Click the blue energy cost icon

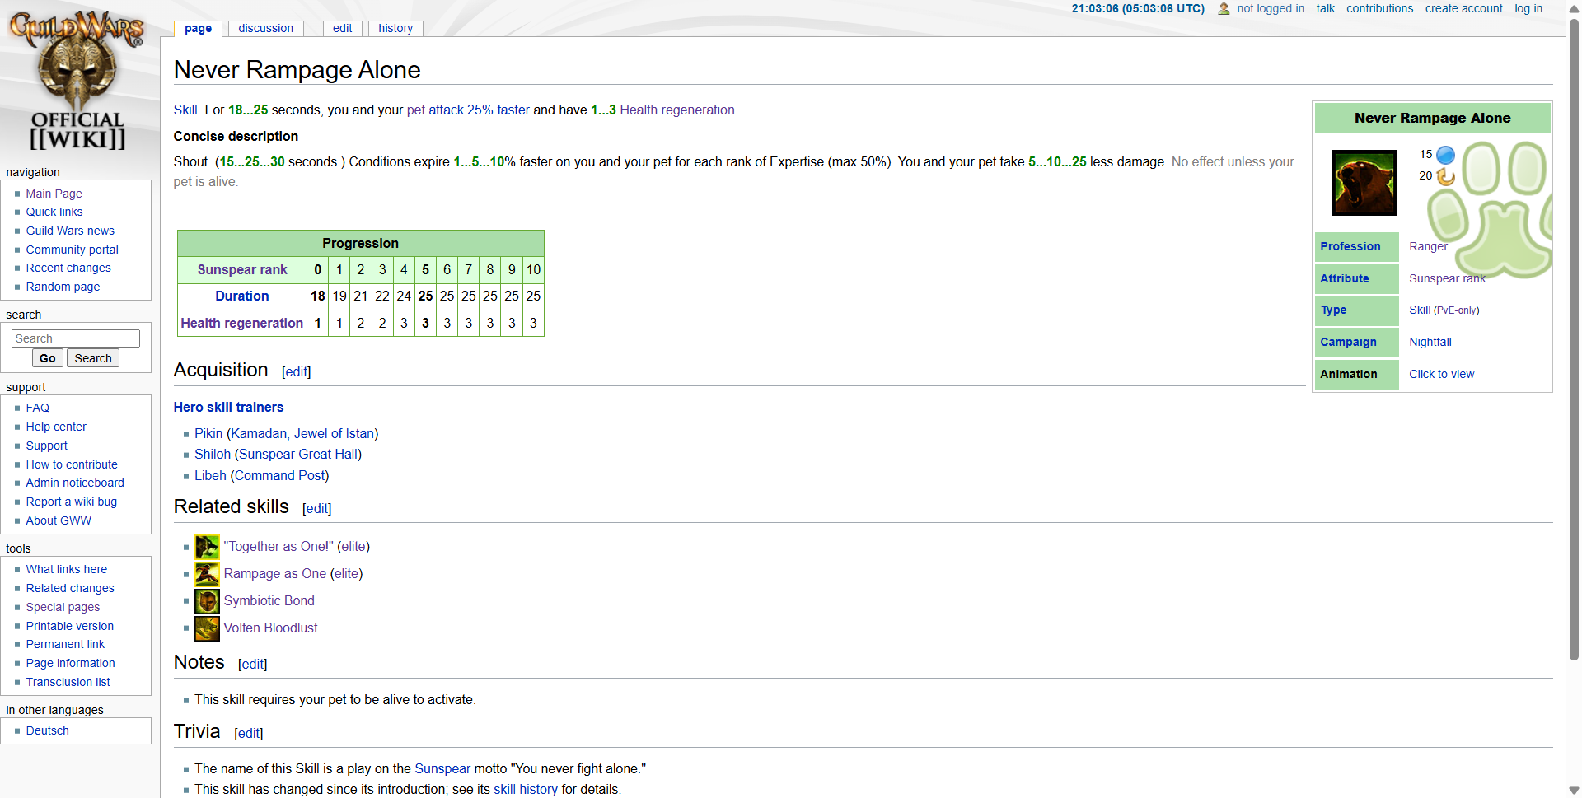pos(1445,155)
